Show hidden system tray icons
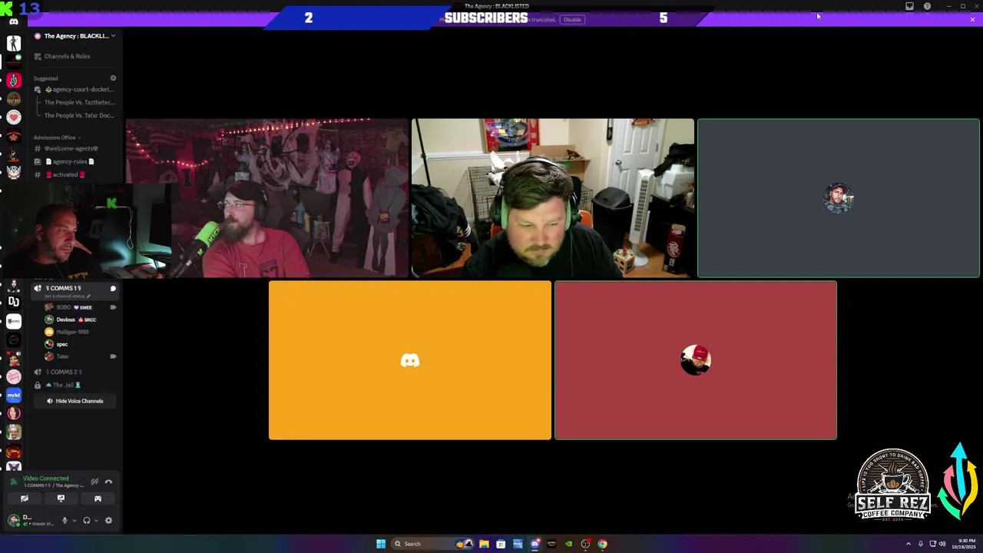 909,544
